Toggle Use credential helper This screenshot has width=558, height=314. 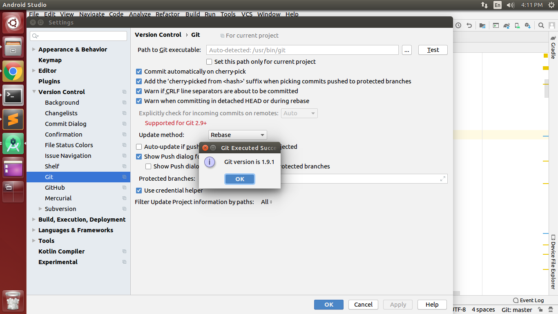pyautogui.click(x=139, y=191)
